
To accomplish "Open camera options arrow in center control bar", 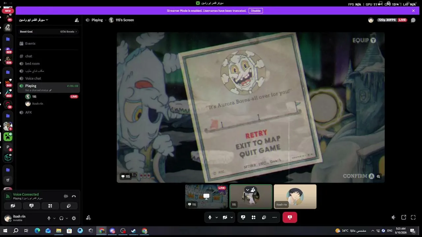I will pyautogui.click(x=232, y=217).
